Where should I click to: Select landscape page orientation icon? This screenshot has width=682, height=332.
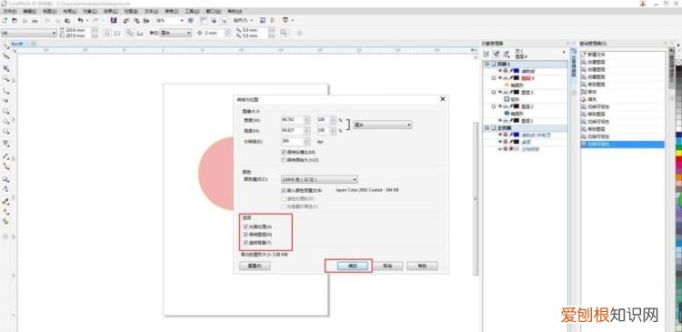(x=117, y=33)
